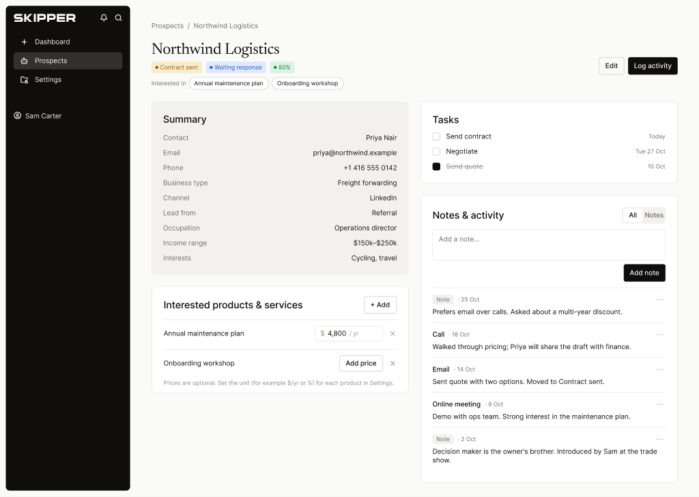The height and width of the screenshot is (497, 699).
Task: Click the Settings folder icon
Action: click(x=25, y=80)
